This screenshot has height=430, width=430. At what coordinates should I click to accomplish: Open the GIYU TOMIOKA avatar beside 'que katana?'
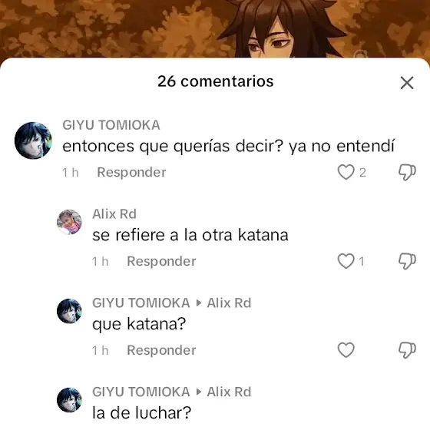tap(69, 311)
